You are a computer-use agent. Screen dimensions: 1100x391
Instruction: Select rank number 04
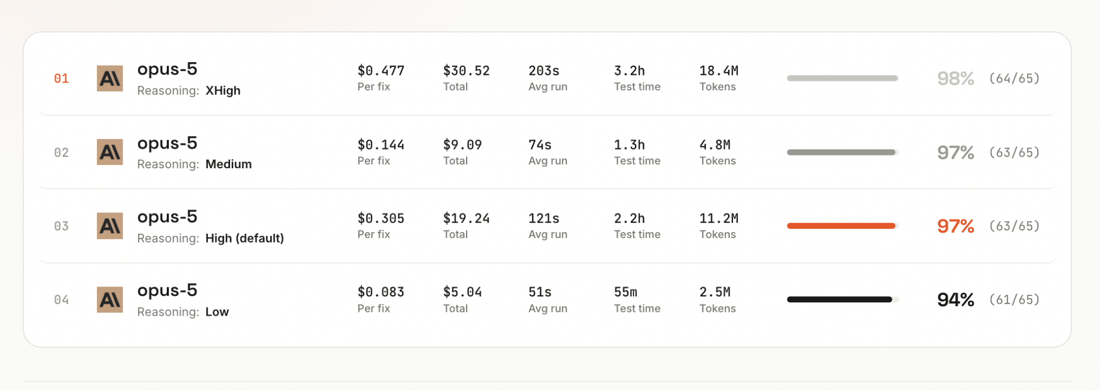(61, 300)
